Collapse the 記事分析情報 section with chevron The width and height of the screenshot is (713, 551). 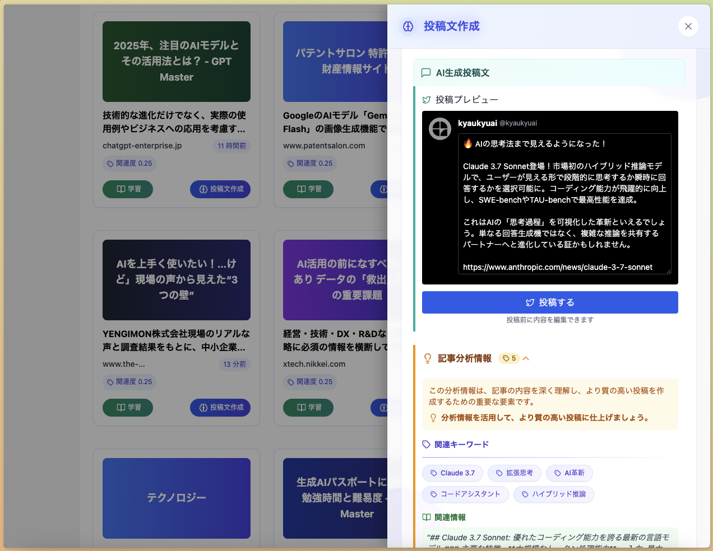click(526, 358)
